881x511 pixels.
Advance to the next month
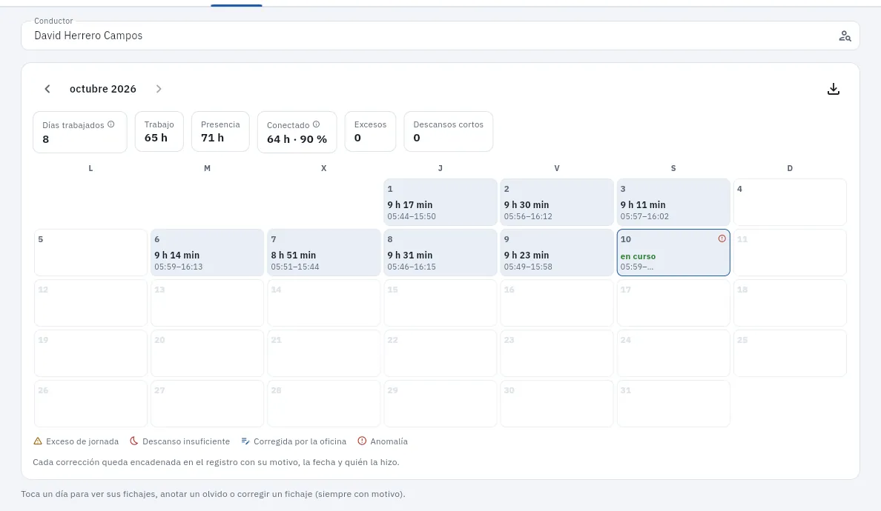click(159, 89)
